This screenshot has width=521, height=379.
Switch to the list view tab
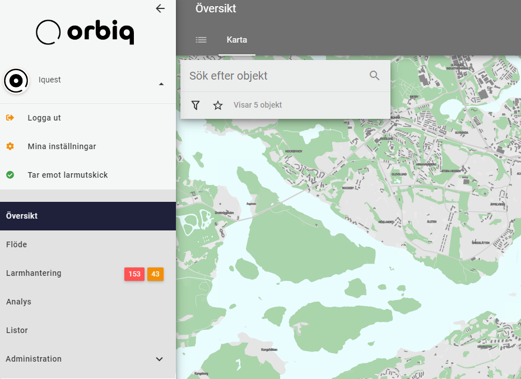[x=201, y=40]
